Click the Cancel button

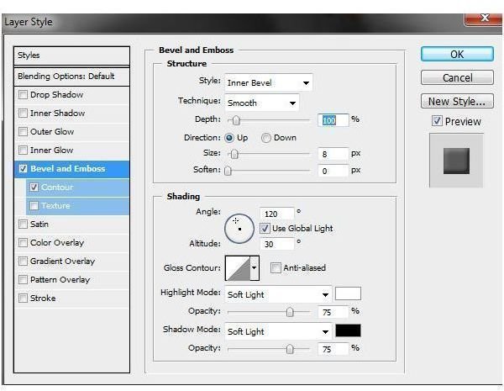(x=457, y=77)
